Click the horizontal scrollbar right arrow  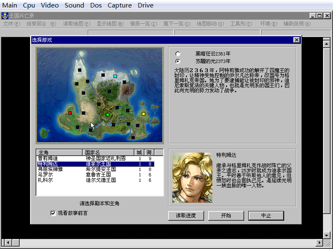[319, 242]
